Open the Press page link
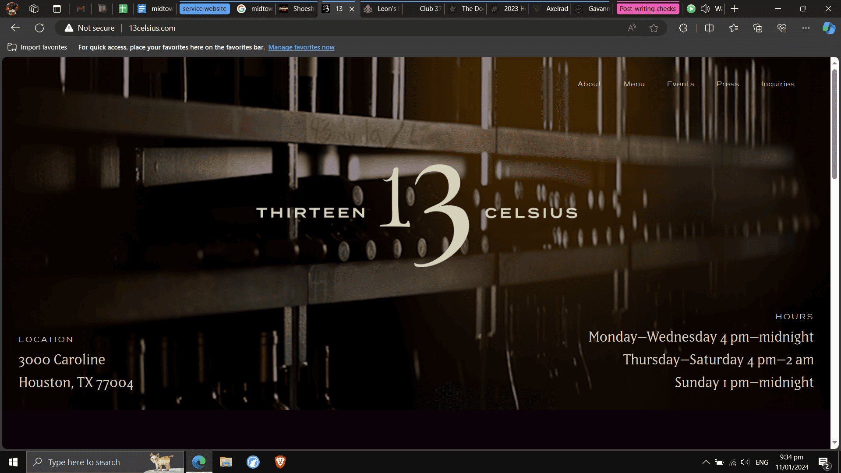 coord(728,84)
